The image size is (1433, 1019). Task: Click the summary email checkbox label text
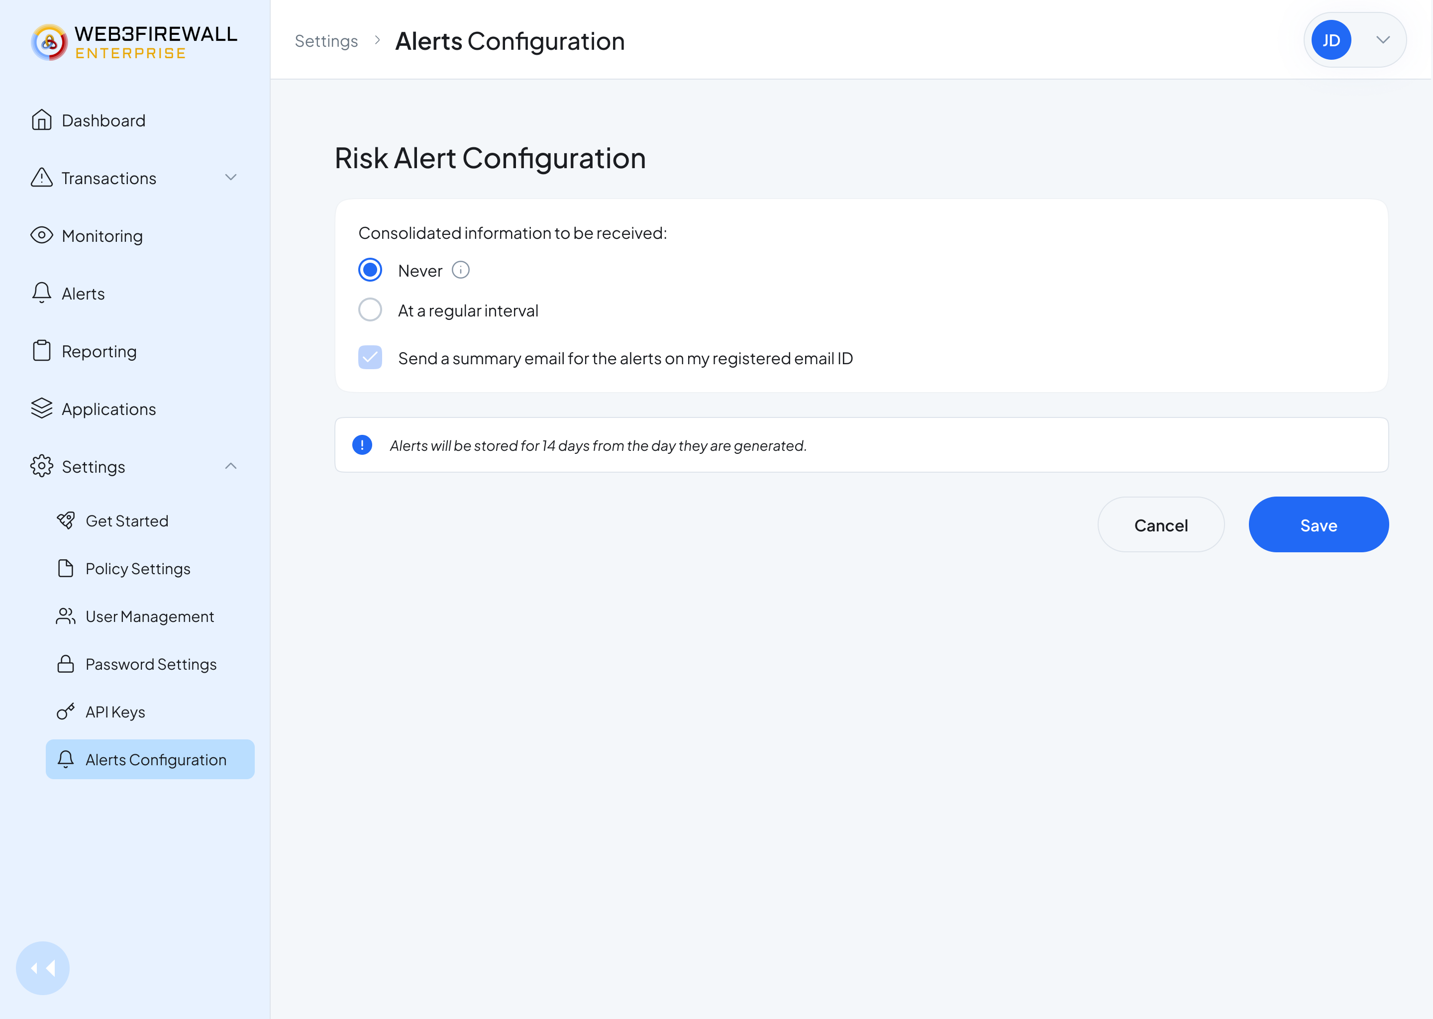[x=625, y=358]
